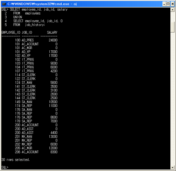Minimize the cmd.exe window
Viewport: 176px width, 171px height.
tap(164, 4)
